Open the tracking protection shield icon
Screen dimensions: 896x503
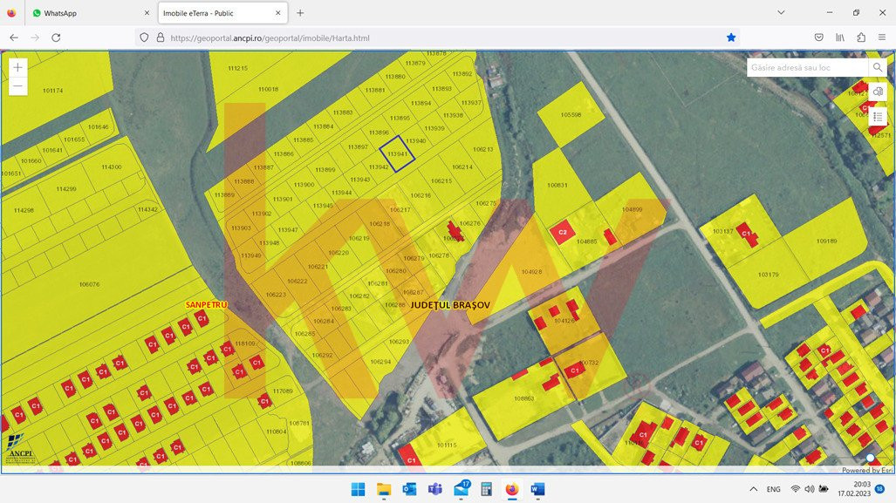(x=144, y=37)
